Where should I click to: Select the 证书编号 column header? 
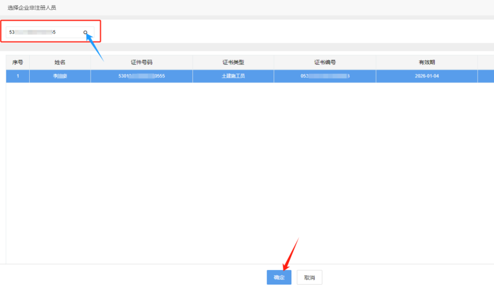tap(325, 62)
